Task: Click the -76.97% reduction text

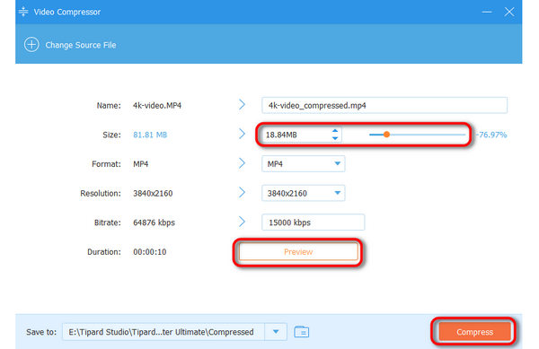Action: [x=491, y=135]
